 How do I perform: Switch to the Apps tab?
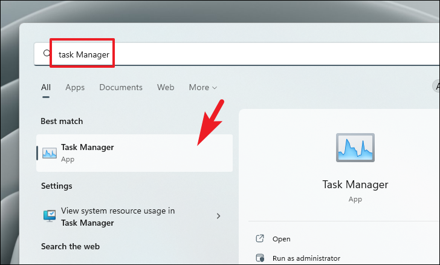click(75, 87)
